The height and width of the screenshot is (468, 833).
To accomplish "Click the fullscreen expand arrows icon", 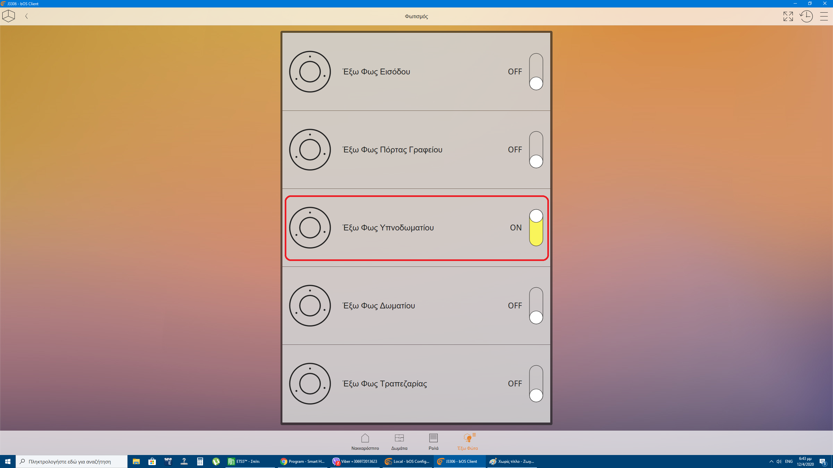I will point(788,16).
